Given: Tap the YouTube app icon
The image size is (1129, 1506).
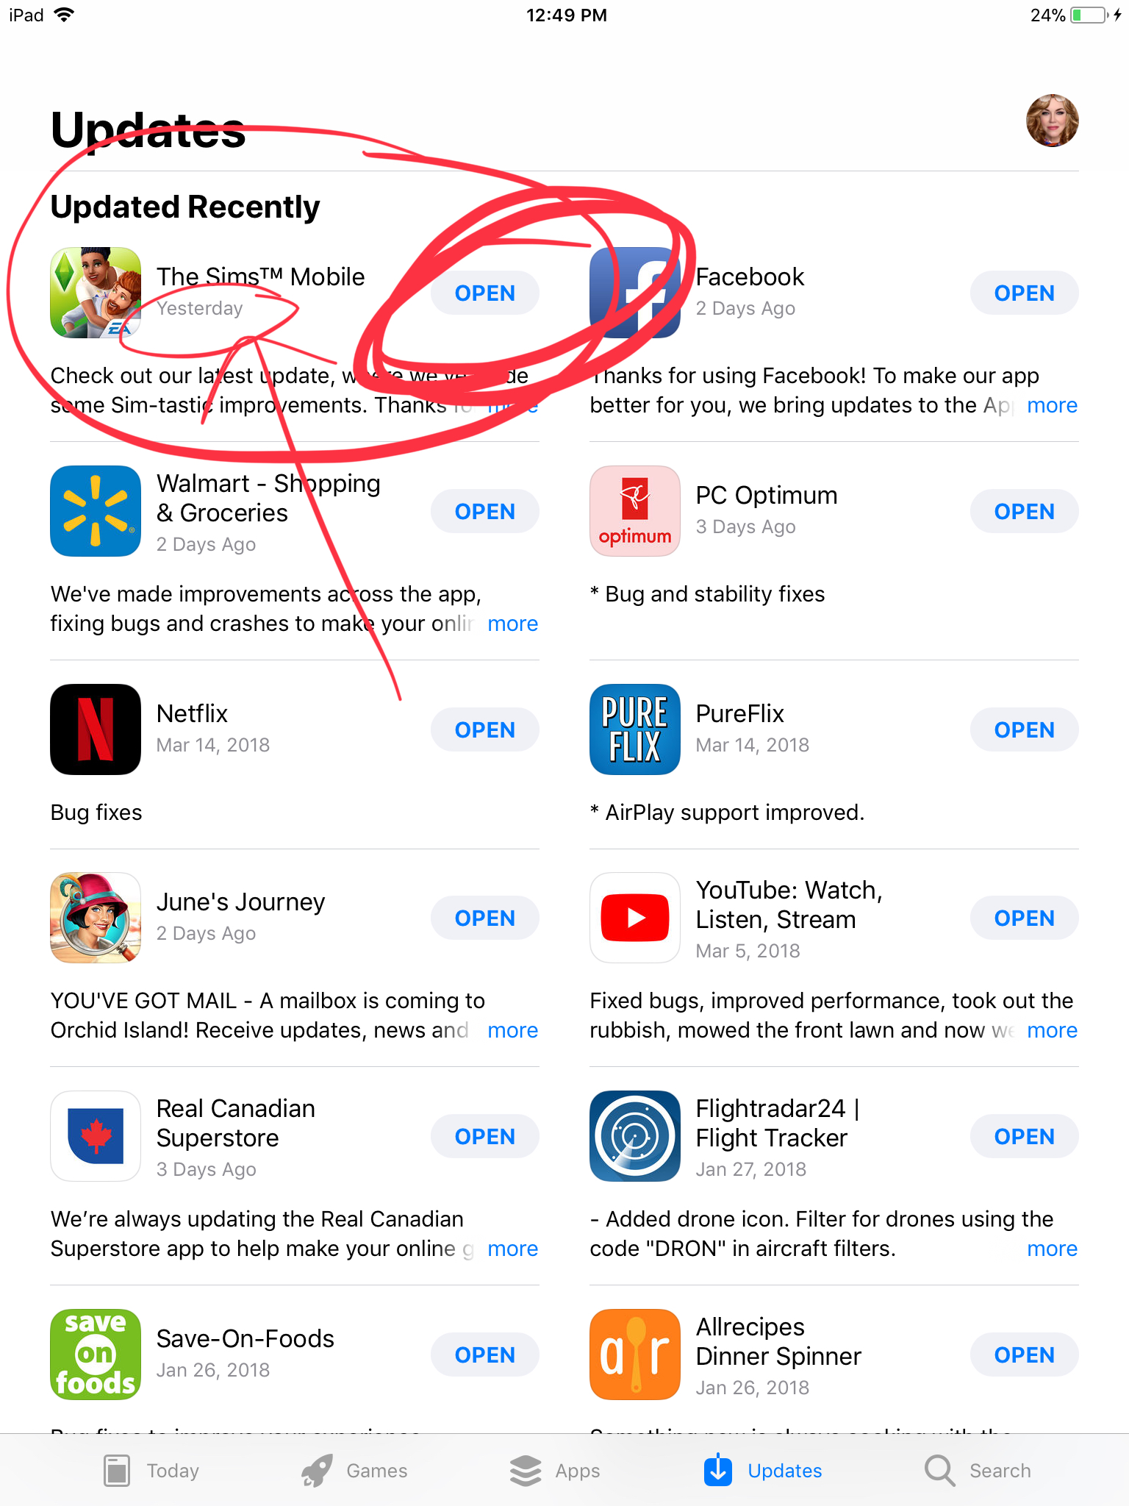Looking at the screenshot, I should point(635,918).
